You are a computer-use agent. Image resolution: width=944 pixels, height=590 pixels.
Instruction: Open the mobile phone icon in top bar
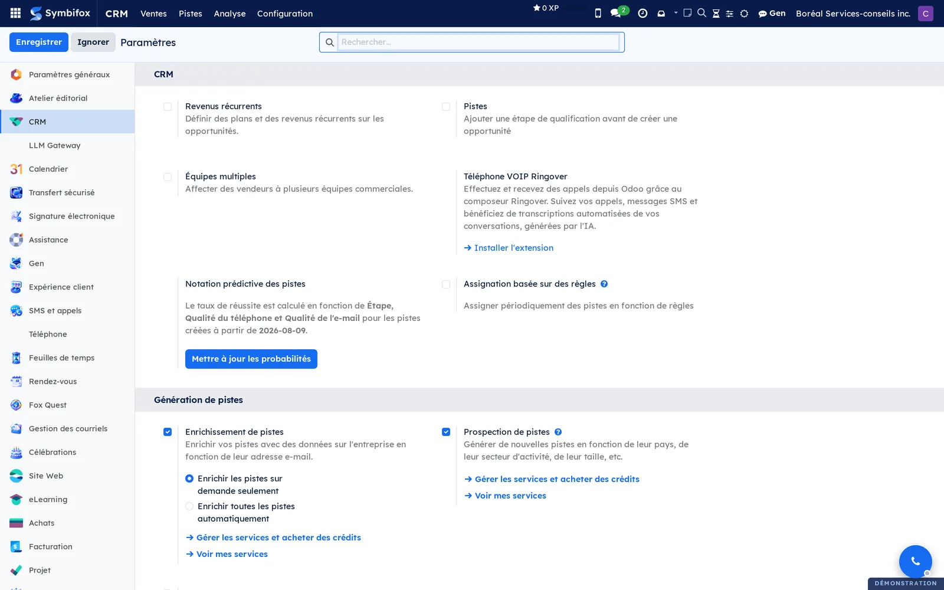tap(598, 13)
